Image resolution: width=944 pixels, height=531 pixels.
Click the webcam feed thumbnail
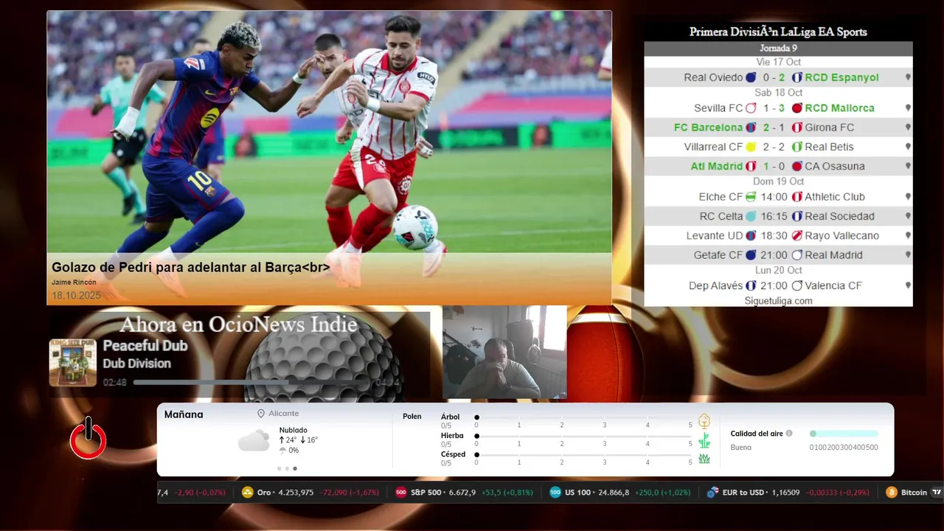pyautogui.click(x=504, y=353)
